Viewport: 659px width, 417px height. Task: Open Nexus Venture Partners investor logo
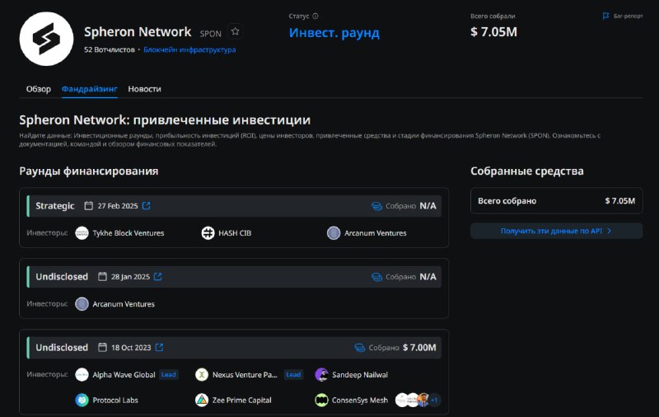202,374
